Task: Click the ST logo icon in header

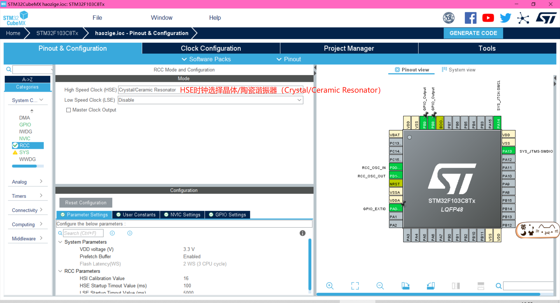Action: tap(546, 18)
